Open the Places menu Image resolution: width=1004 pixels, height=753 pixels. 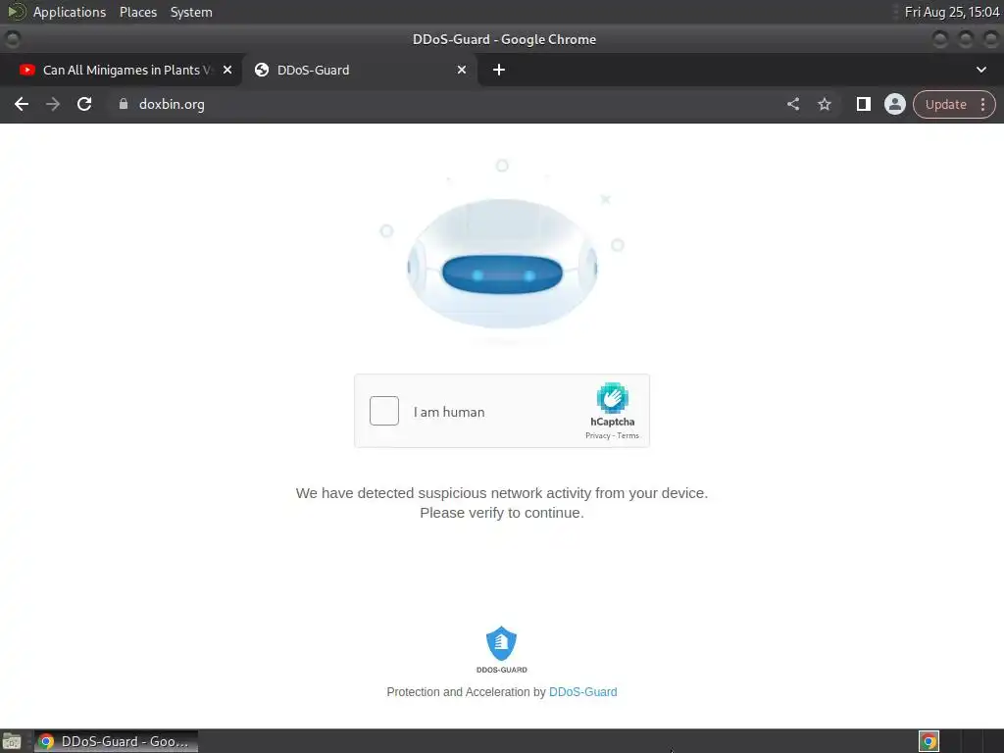tap(137, 12)
